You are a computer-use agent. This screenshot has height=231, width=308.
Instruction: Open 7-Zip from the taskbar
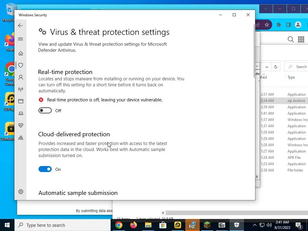coord(222,225)
